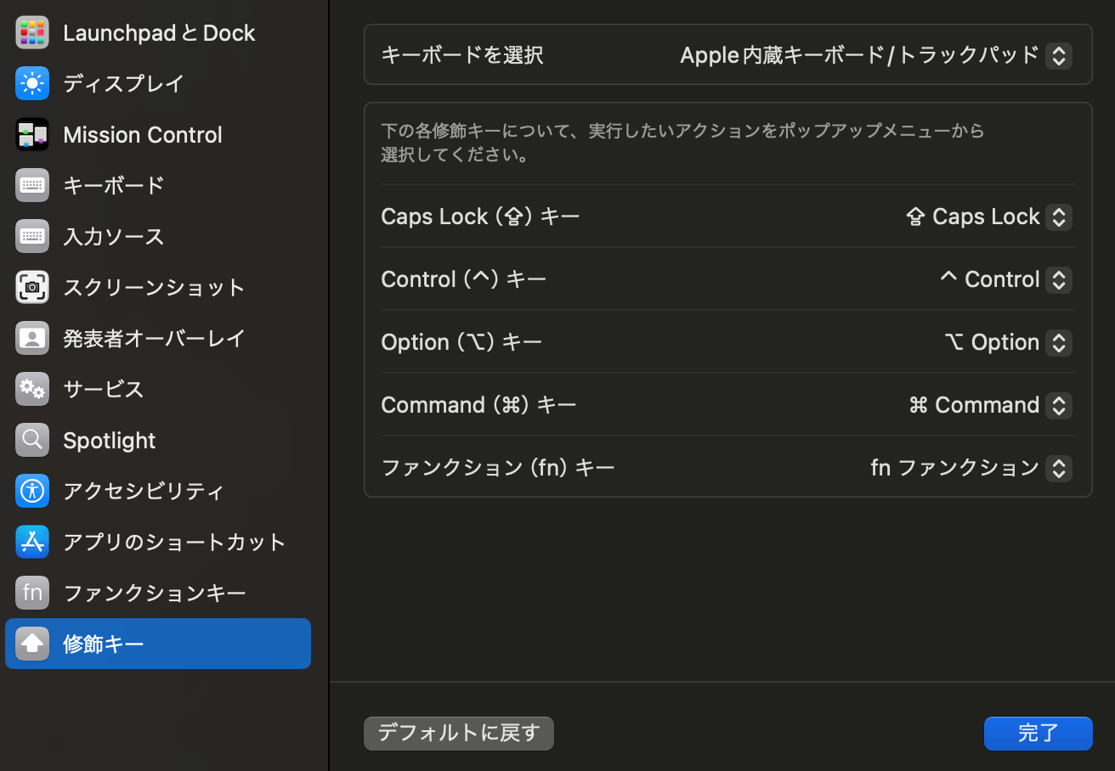Click the ファンクションキー fn icon
1115x771 pixels.
[32, 593]
